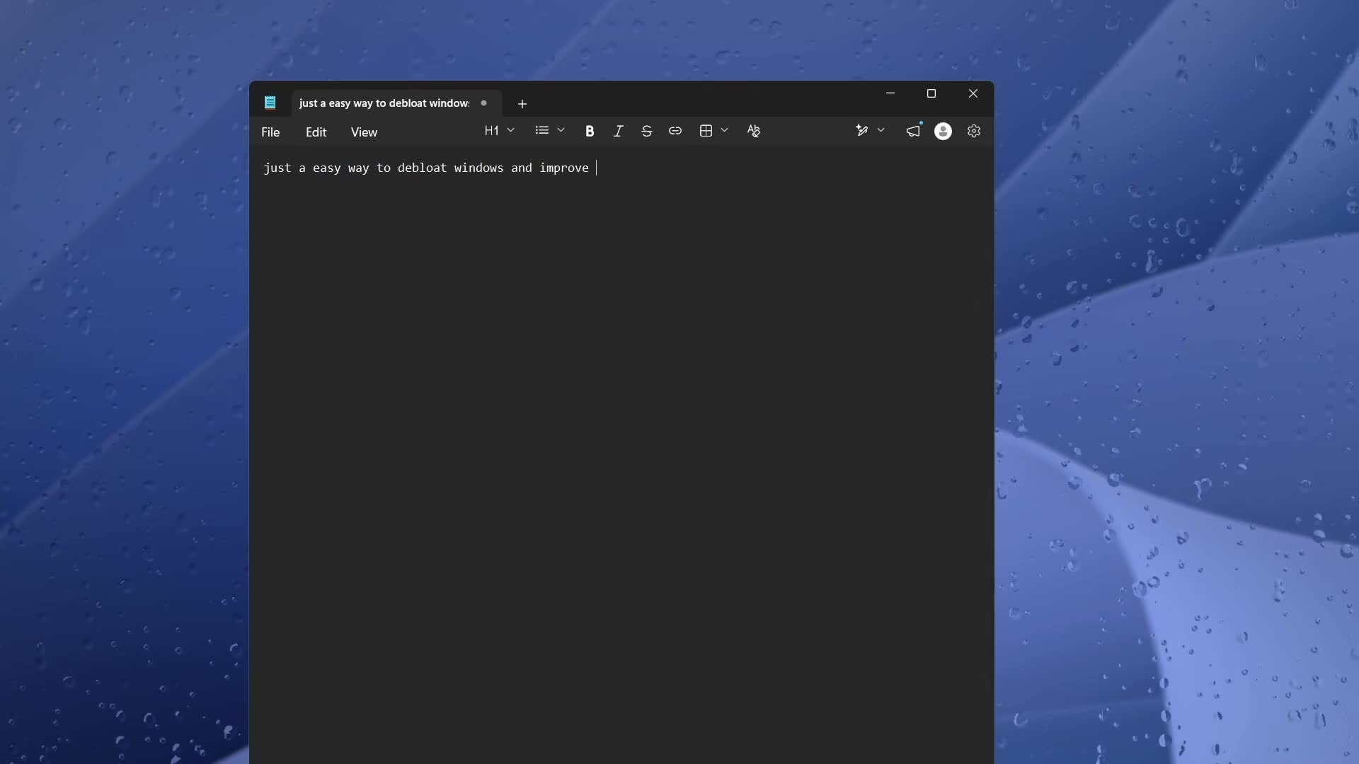Open the Copilot rewrite pen tool

point(861,131)
